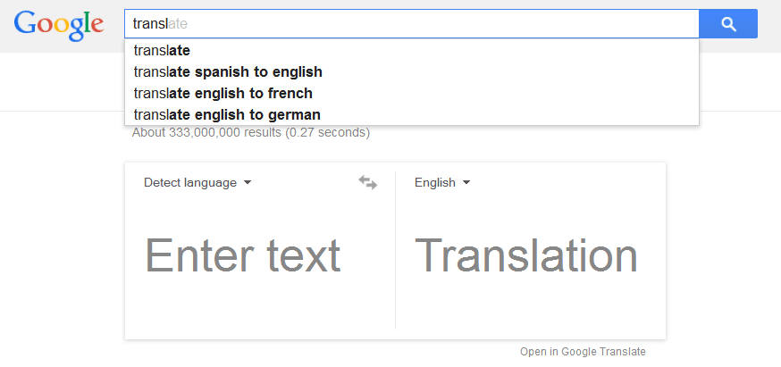Image resolution: width=781 pixels, height=367 pixels.
Task: Click empty space below 'Enter text' placeholder
Action: point(243,308)
